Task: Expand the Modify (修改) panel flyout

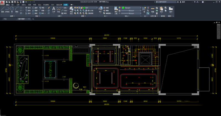Action: pos(37,16)
